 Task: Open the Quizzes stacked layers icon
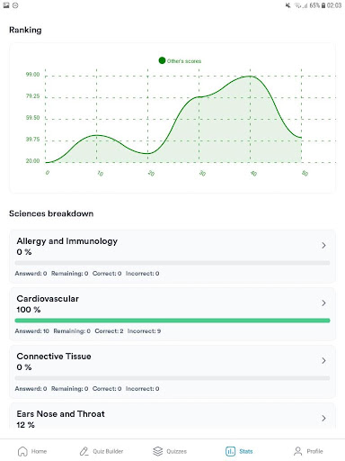pos(158,451)
